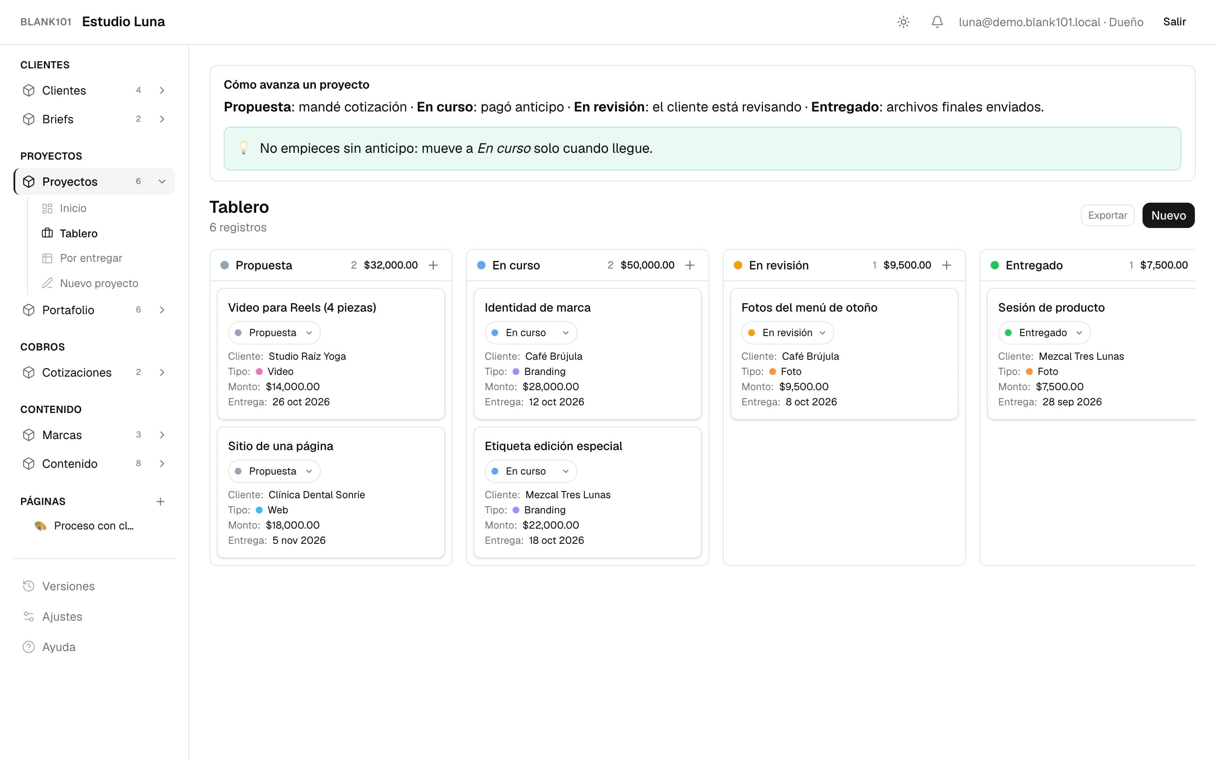Viewport: 1216px width, 760px height.
Task: Open Nuevo proyecto in sidebar
Action: point(99,283)
